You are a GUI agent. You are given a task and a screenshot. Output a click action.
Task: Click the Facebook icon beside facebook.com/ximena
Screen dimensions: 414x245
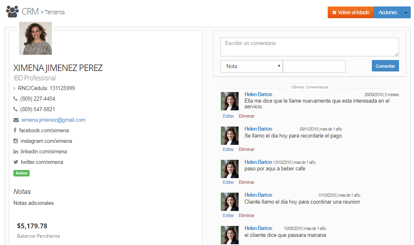15,131
